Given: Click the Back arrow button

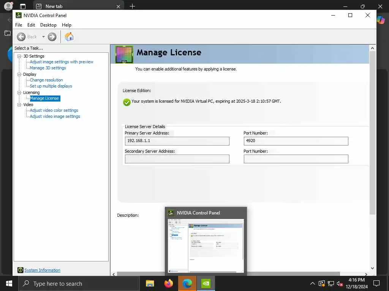Looking at the screenshot, I should (x=21, y=37).
